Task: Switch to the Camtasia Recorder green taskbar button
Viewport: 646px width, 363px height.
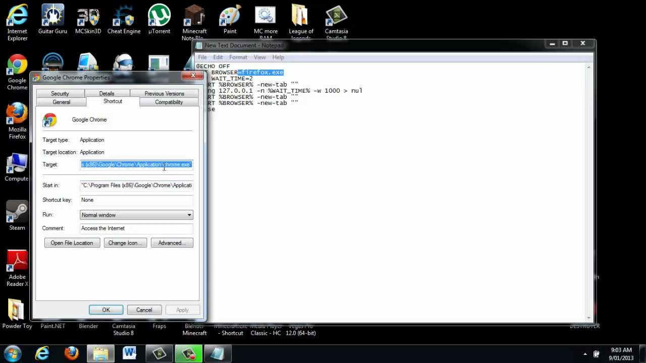Action: [188, 353]
